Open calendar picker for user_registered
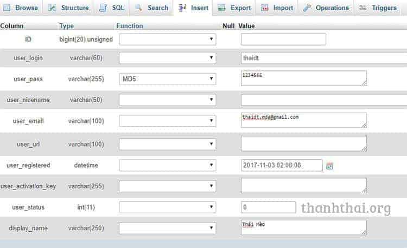 point(329,166)
